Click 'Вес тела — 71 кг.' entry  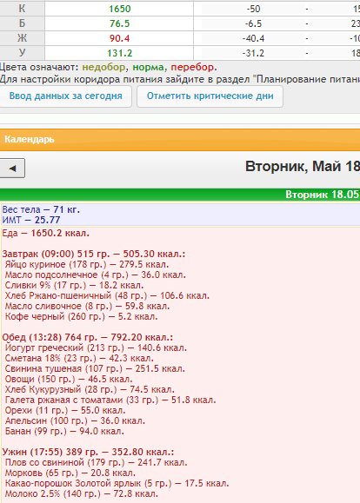point(41,209)
